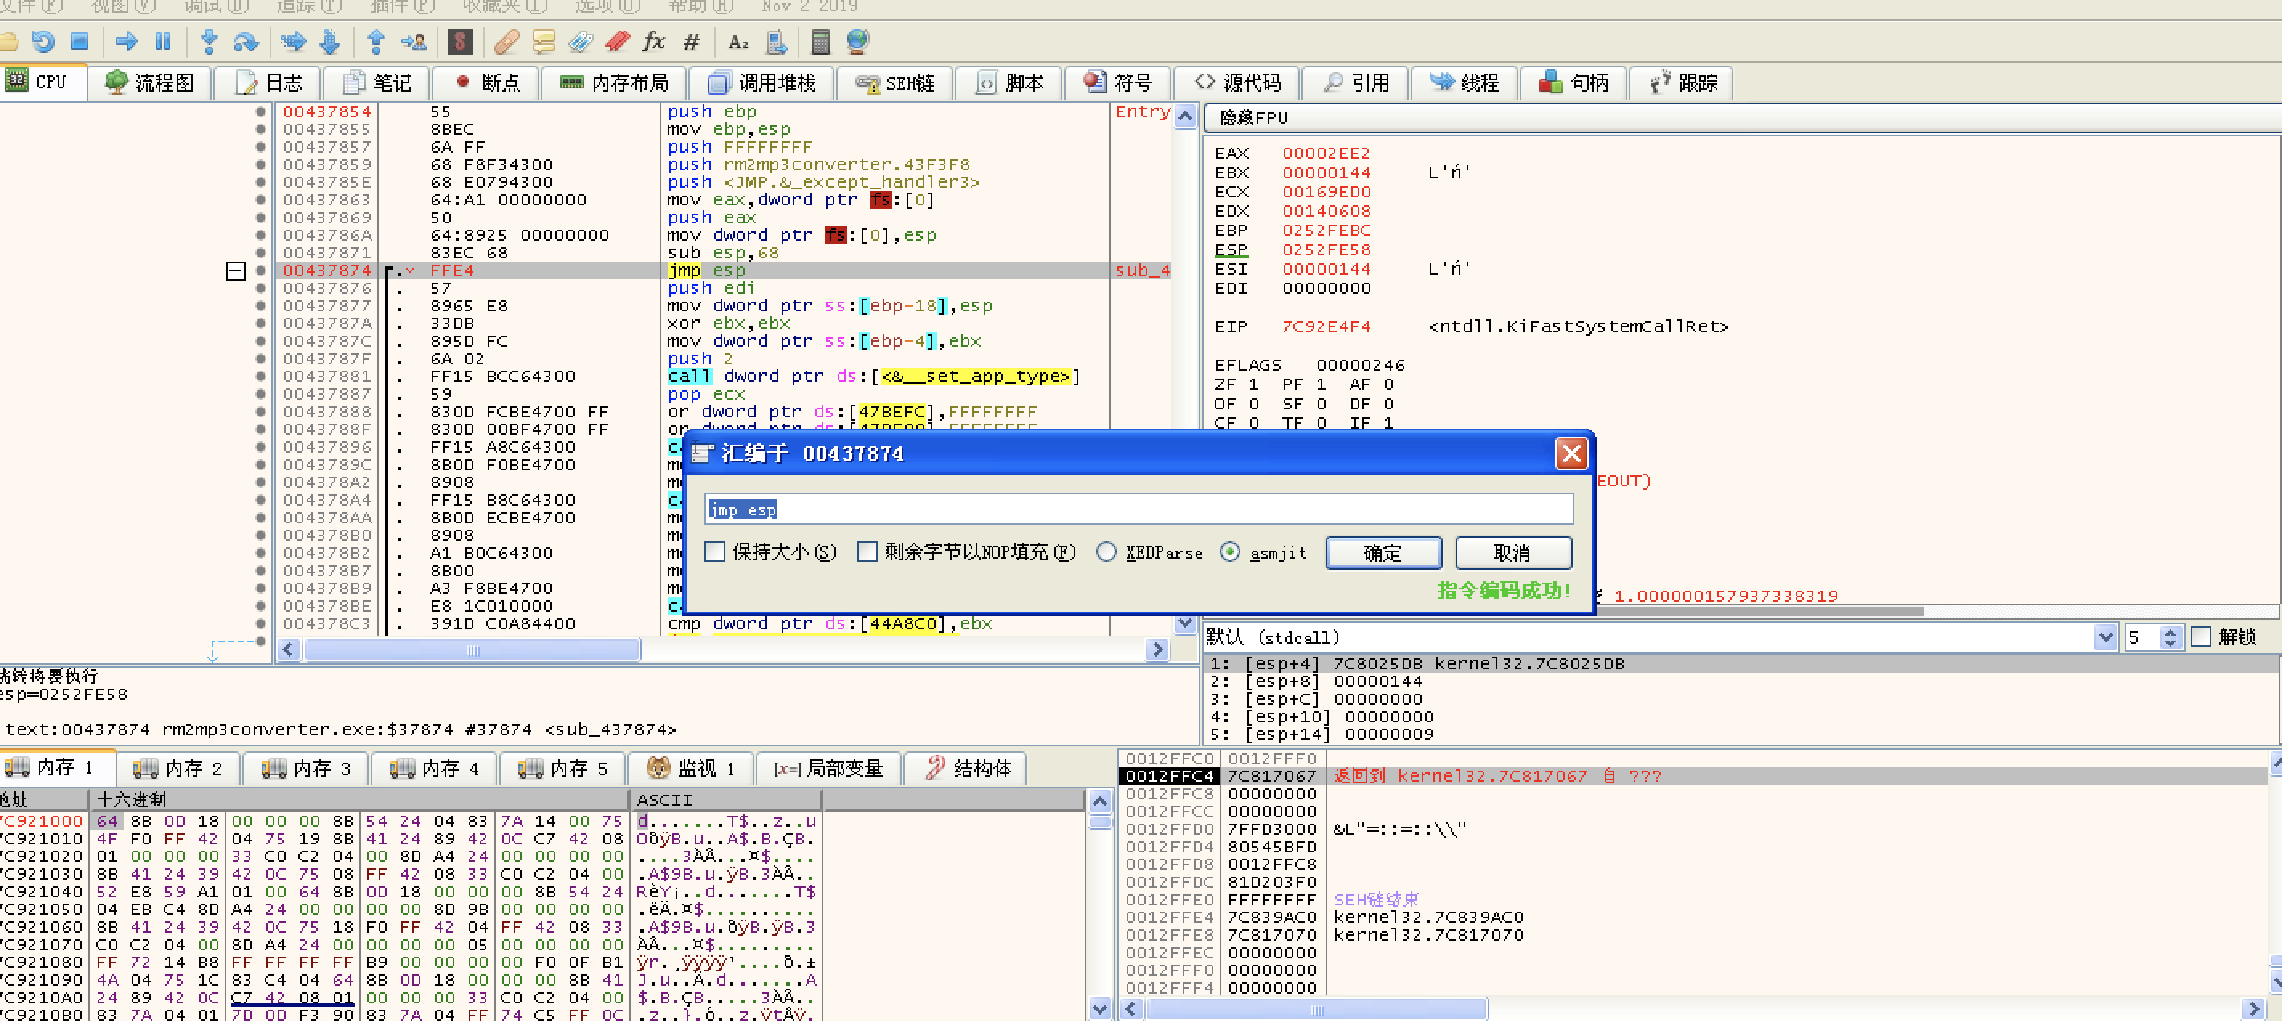Viewport: 2282px width, 1021px height.
Task: Enable the 保持大小 checkbox
Action: click(x=716, y=552)
